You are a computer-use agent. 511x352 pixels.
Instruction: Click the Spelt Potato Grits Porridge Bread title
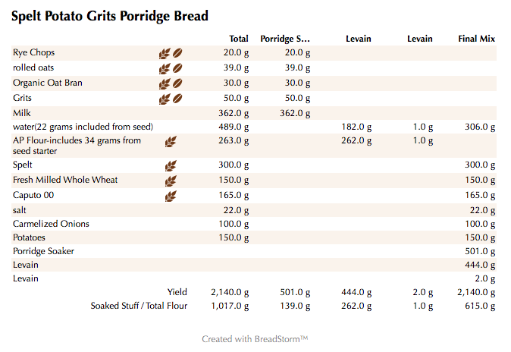pos(110,16)
